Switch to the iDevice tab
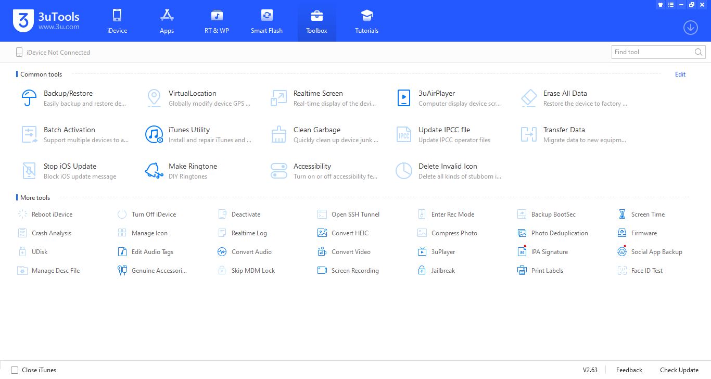The height and width of the screenshot is (379, 711). tap(117, 21)
